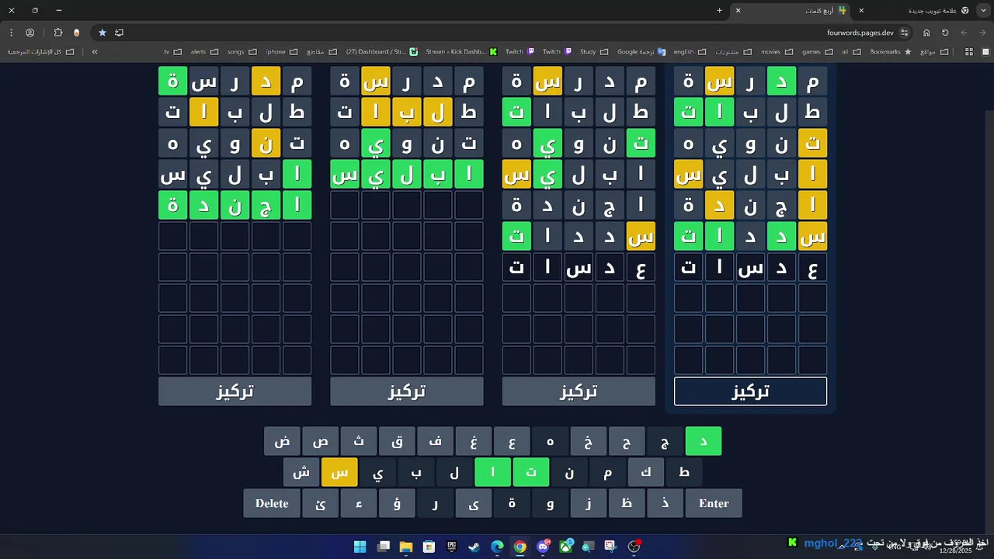The height and width of the screenshot is (559, 994).
Task: Expand the songs bookmarks folder
Action: coord(242,52)
